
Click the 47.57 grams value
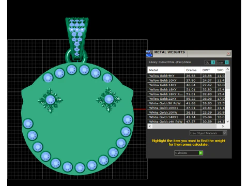(x=191, y=121)
